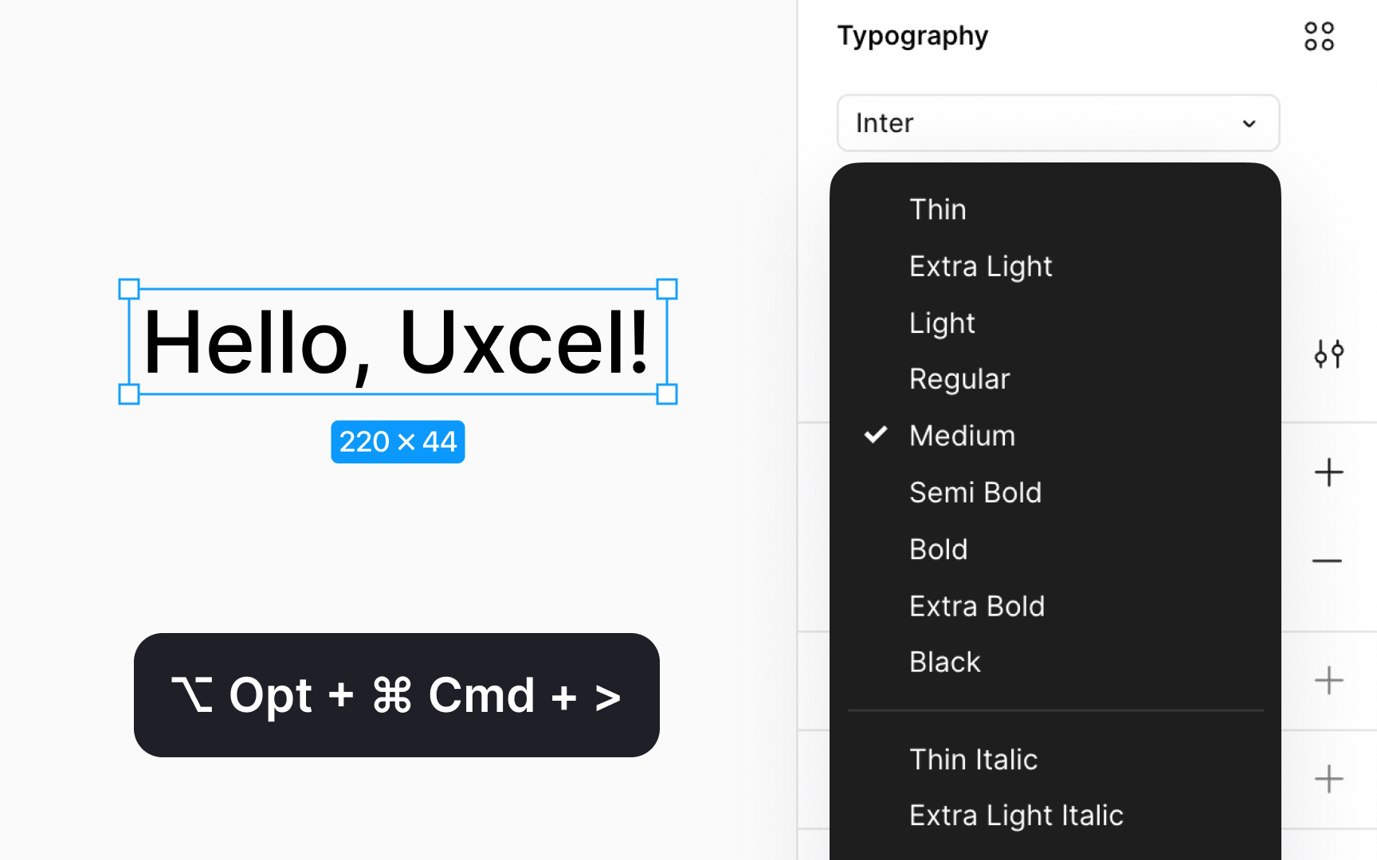Click the minus icon to decrease value
The image size is (1377, 860).
tap(1328, 560)
